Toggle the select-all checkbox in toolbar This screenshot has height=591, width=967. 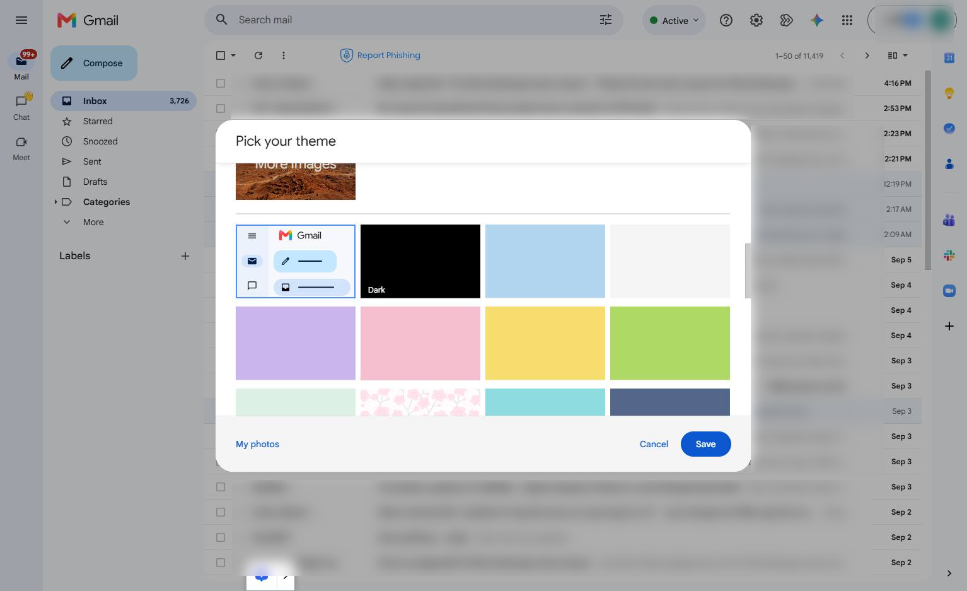click(x=221, y=56)
